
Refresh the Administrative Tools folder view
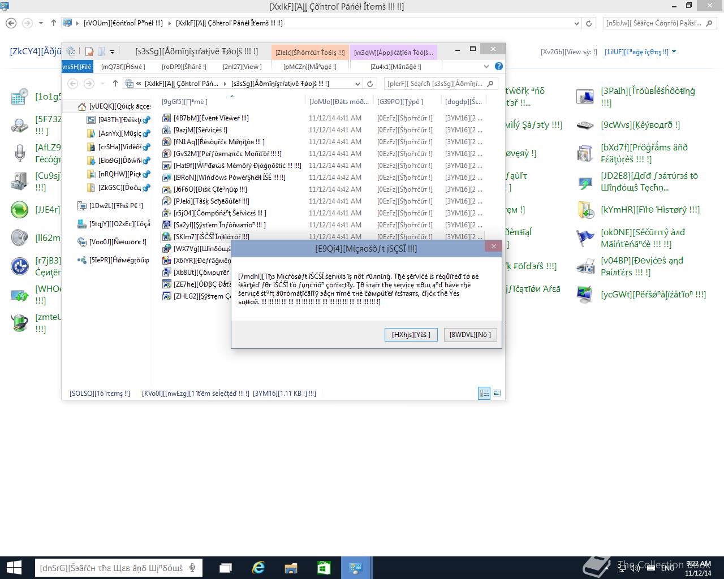(370, 84)
